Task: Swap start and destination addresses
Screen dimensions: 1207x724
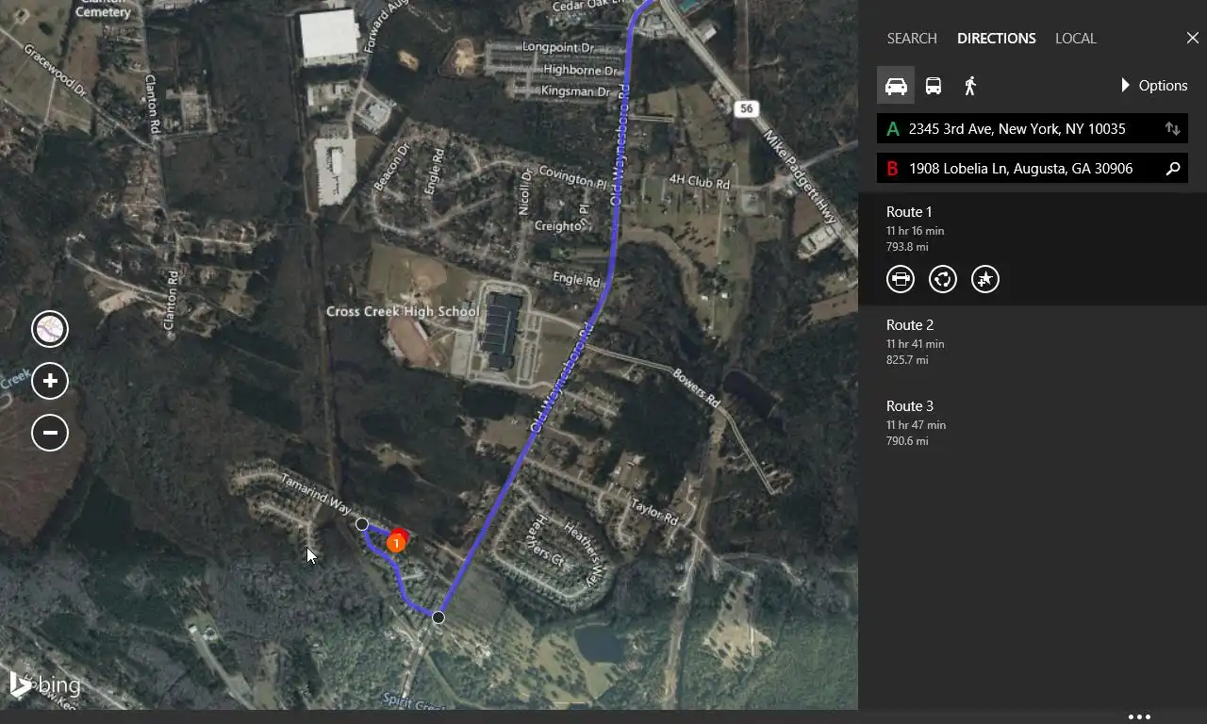Action: [x=1172, y=129]
